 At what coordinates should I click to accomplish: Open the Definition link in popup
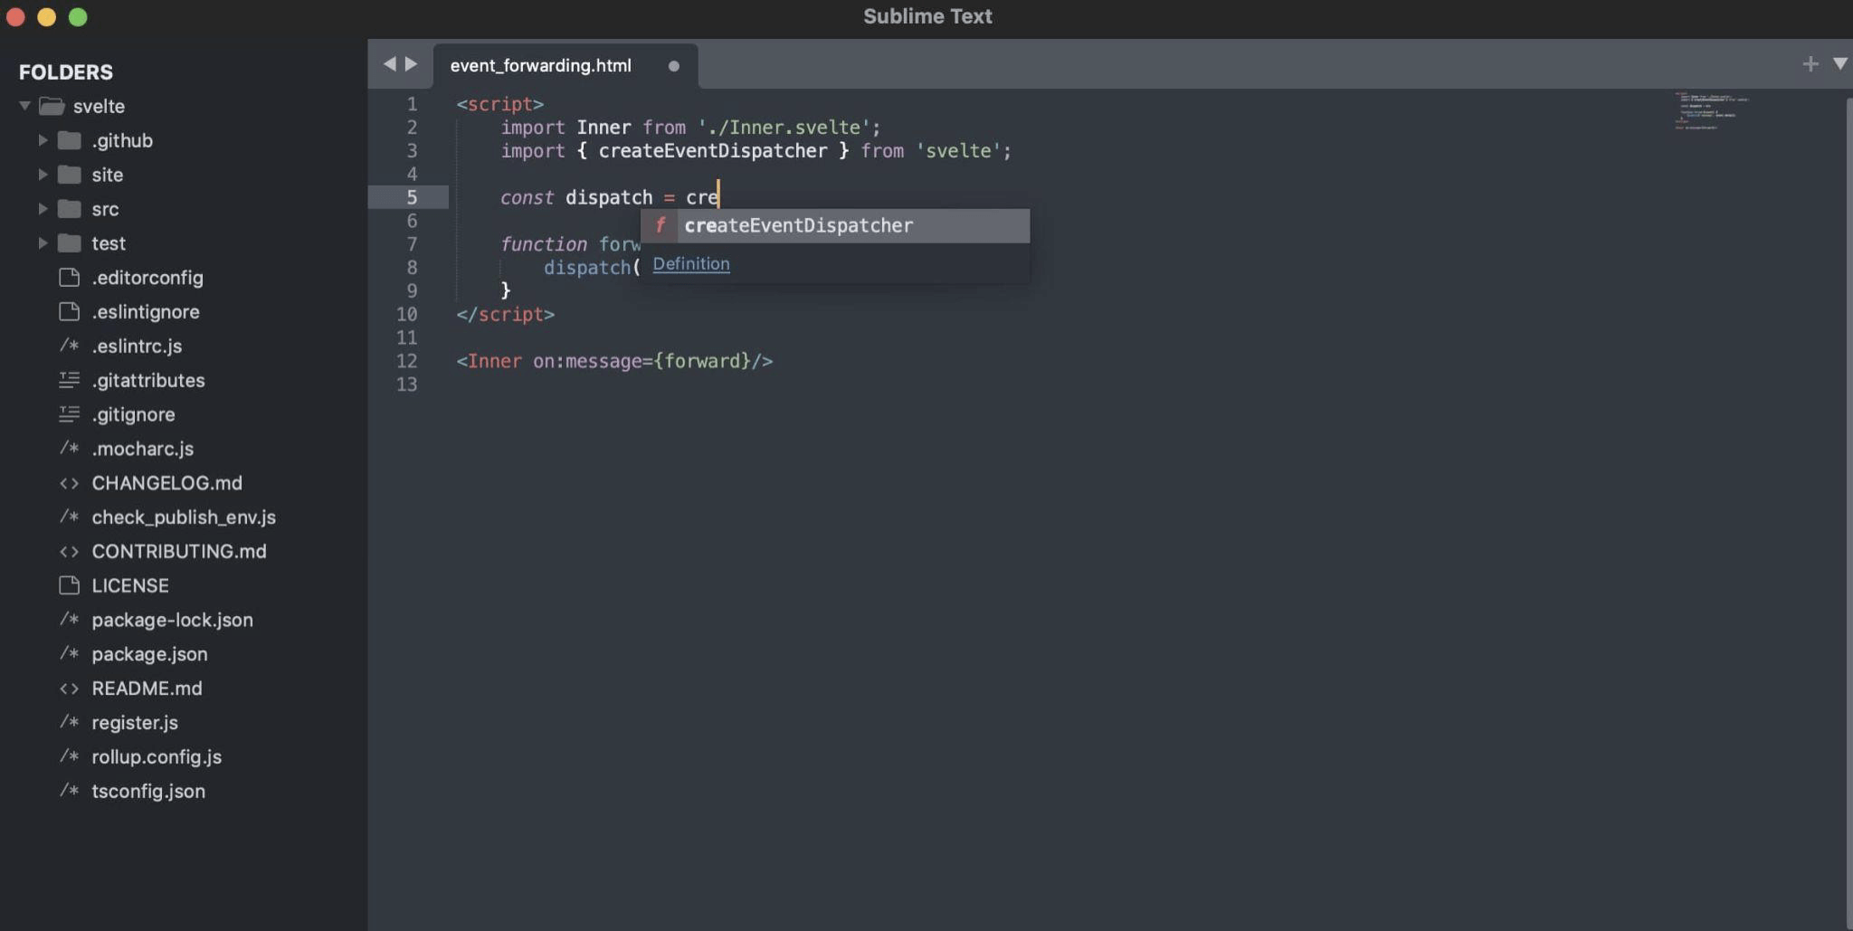coord(691,264)
